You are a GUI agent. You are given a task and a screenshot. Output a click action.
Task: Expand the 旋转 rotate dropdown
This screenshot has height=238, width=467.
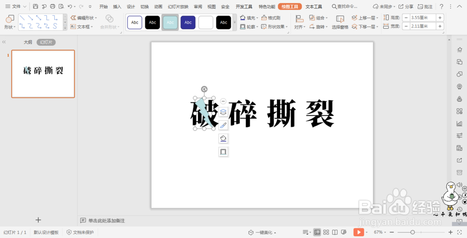coord(326,27)
